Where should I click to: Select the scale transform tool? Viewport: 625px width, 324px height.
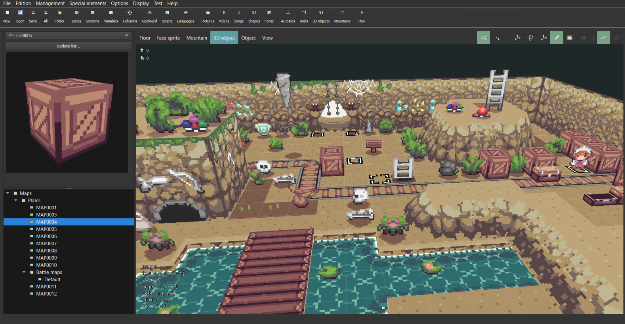pyautogui.click(x=543, y=38)
